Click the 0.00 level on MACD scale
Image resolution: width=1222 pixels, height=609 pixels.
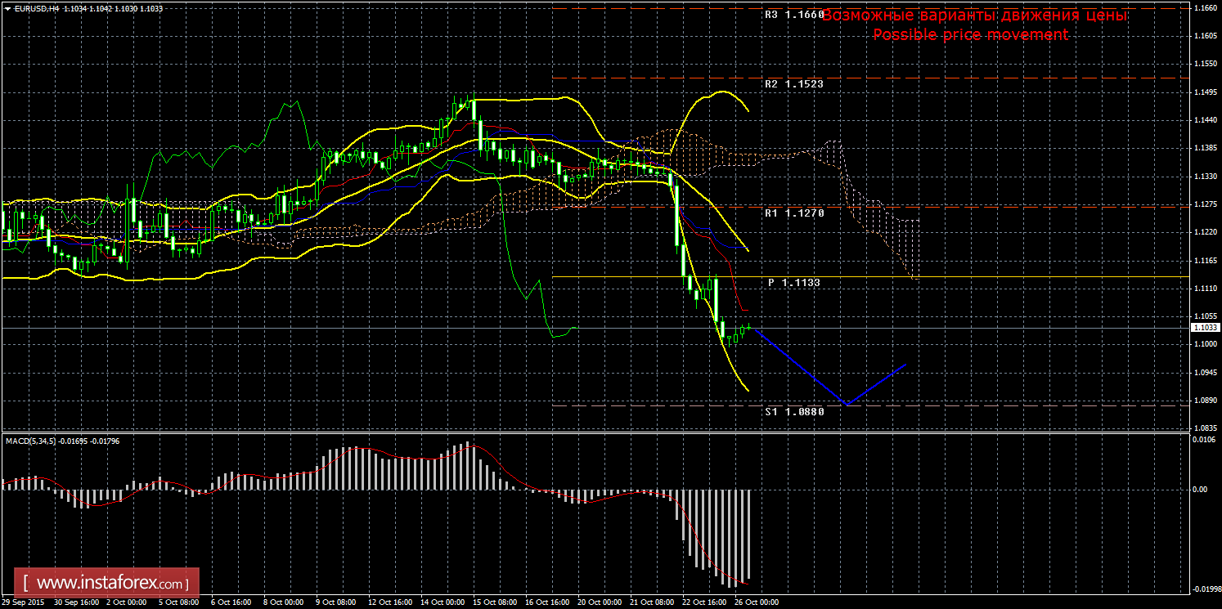[x=1198, y=490]
